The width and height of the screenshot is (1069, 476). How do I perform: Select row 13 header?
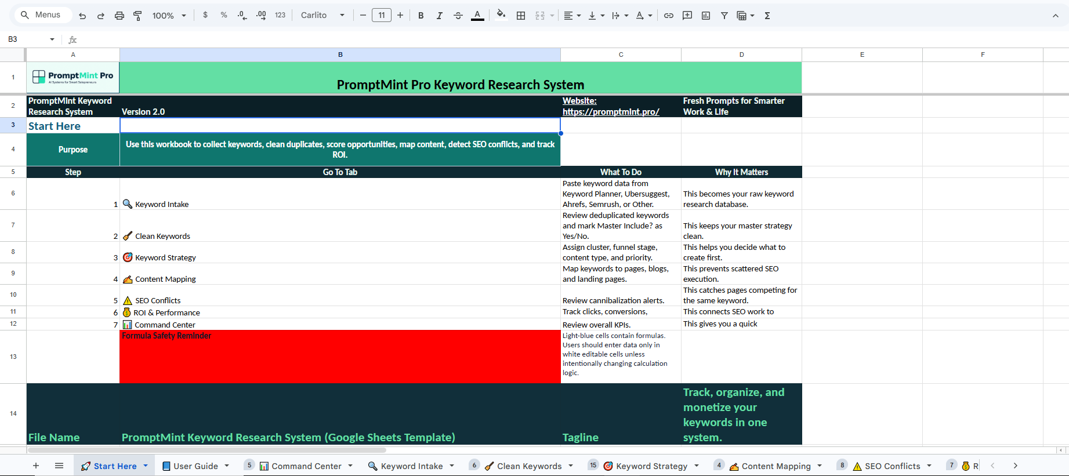pyautogui.click(x=13, y=357)
